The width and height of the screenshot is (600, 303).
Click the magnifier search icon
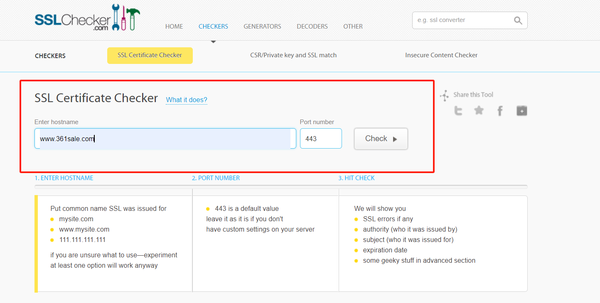pos(518,20)
